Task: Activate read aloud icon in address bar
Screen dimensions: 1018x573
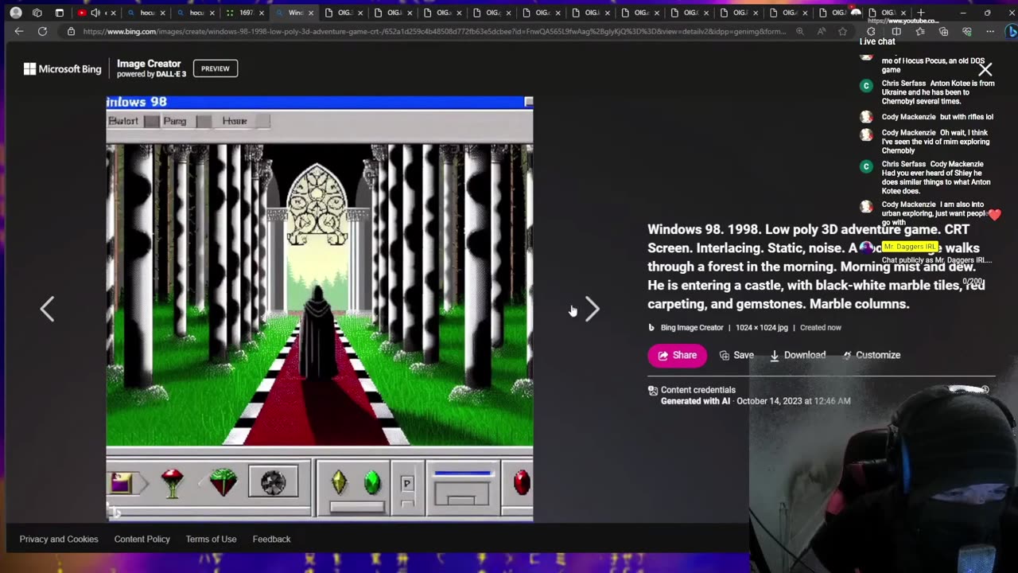Action: [x=822, y=31]
